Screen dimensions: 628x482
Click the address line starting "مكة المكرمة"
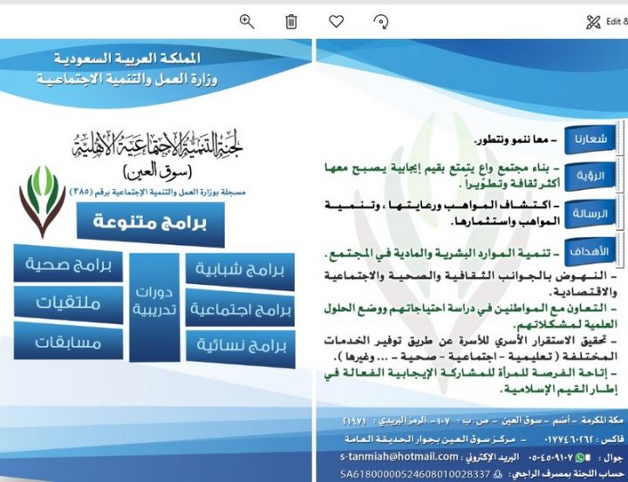483,421
